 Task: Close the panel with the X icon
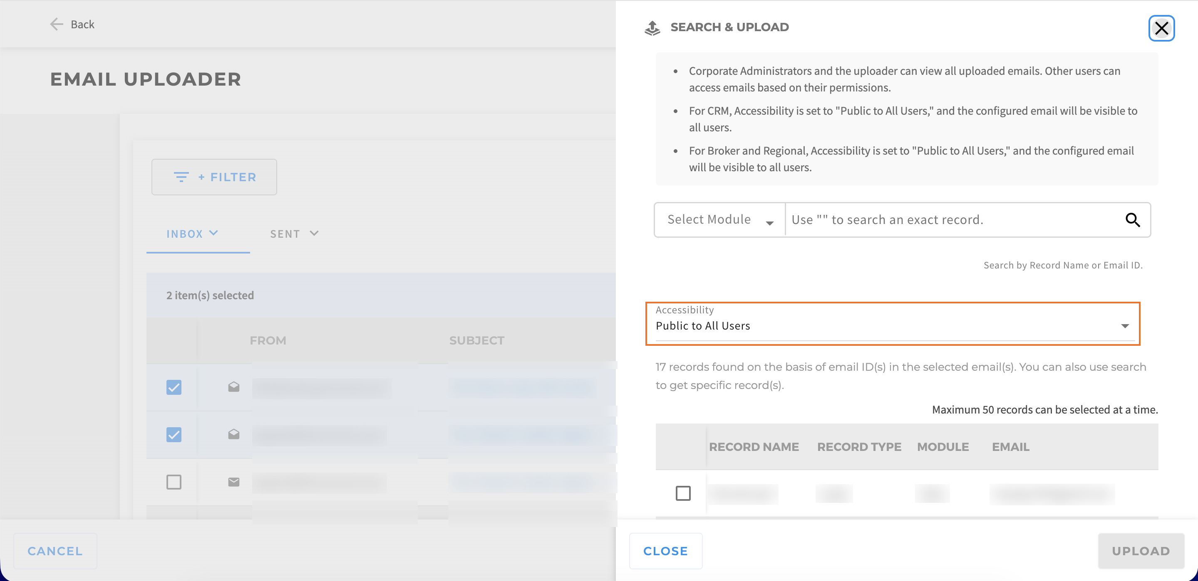tap(1161, 28)
